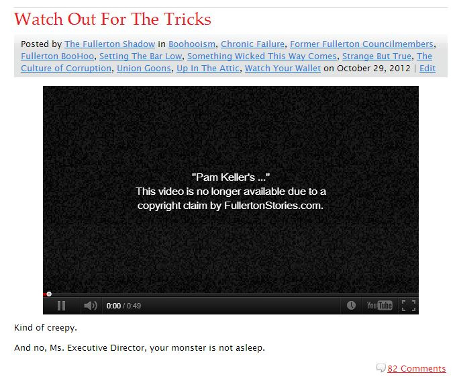Open the Union Goons category
453x383 pixels.
(144, 69)
